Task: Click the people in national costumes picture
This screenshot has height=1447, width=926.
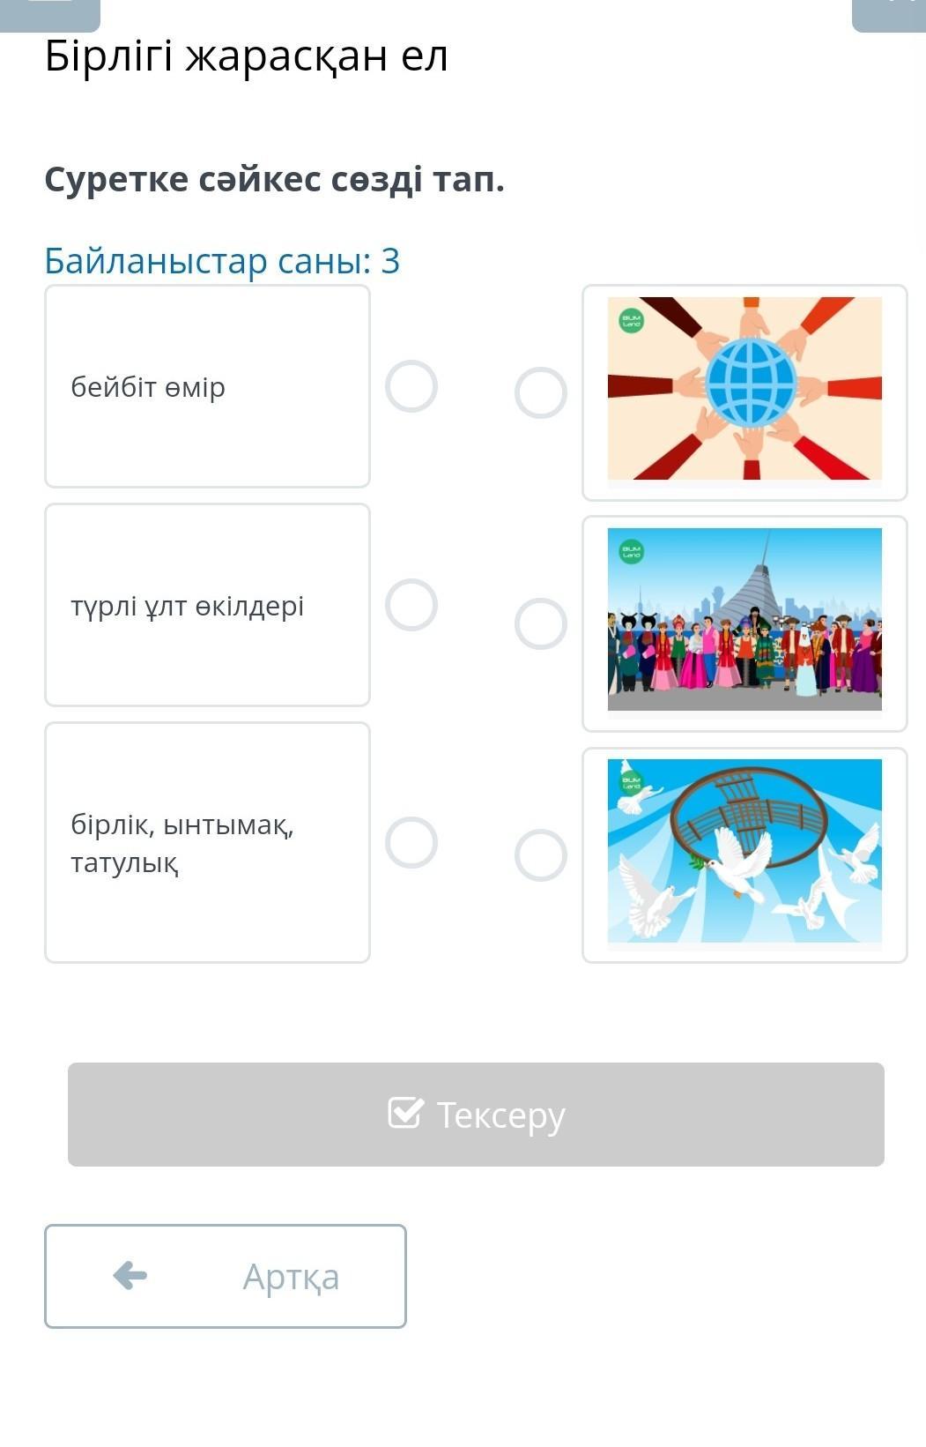Action: pos(745,620)
